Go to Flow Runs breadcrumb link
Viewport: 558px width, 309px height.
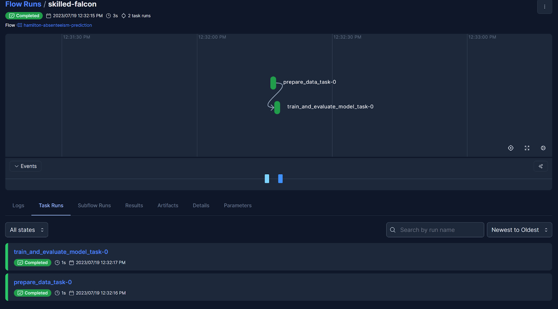(x=23, y=4)
